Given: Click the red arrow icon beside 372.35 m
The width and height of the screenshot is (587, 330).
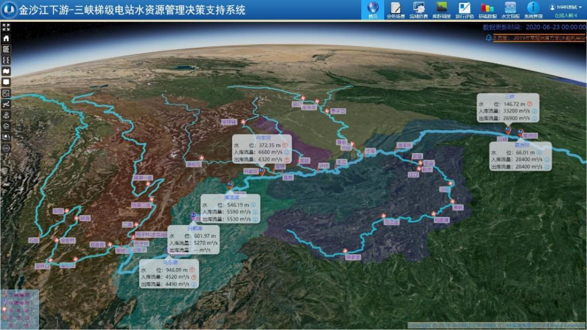Looking at the screenshot, I should coord(285,146).
